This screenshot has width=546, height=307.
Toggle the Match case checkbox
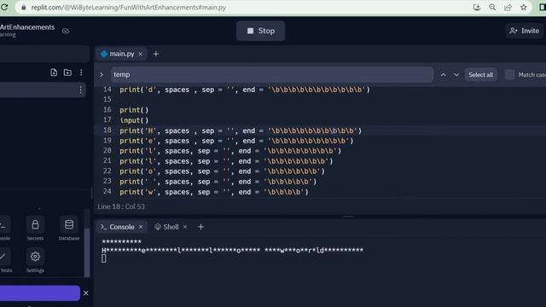coord(509,75)
